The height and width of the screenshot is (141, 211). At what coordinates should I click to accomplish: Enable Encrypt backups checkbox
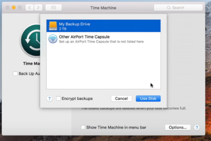[58, 99]
